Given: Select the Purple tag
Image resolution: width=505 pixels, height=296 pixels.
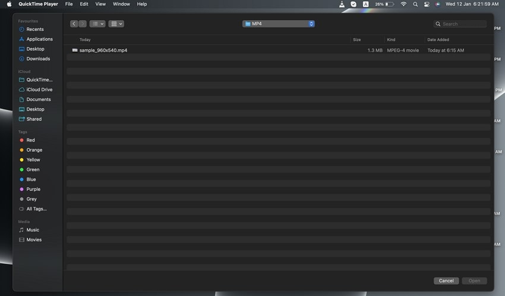Looking at the screenshot, I should coord(33,189).
